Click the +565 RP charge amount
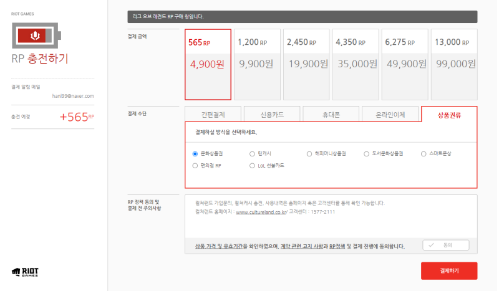 click(x=77, y=117)
